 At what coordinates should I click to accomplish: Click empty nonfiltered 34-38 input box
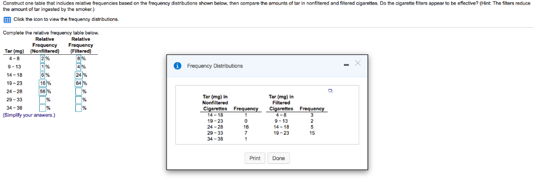click(43, 108)
